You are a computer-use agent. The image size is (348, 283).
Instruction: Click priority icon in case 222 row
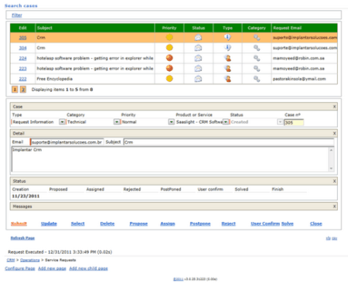pos(169,79)
